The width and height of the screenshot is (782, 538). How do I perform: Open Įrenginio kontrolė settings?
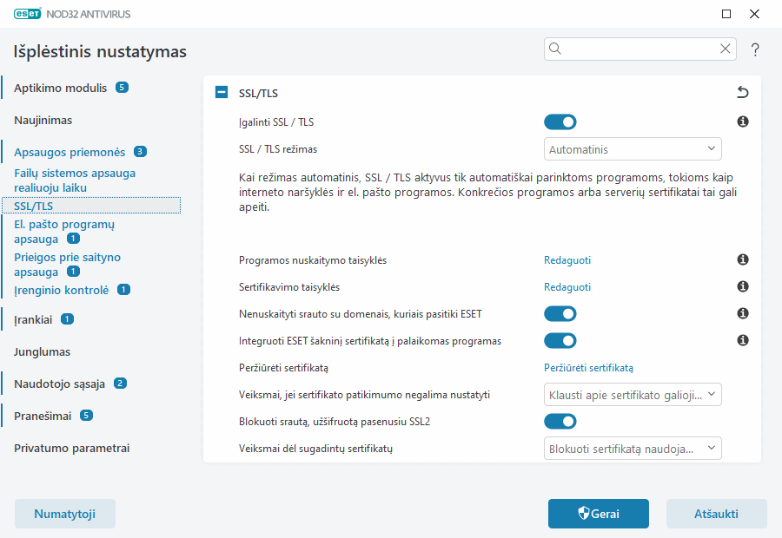[x=61, y=289]
